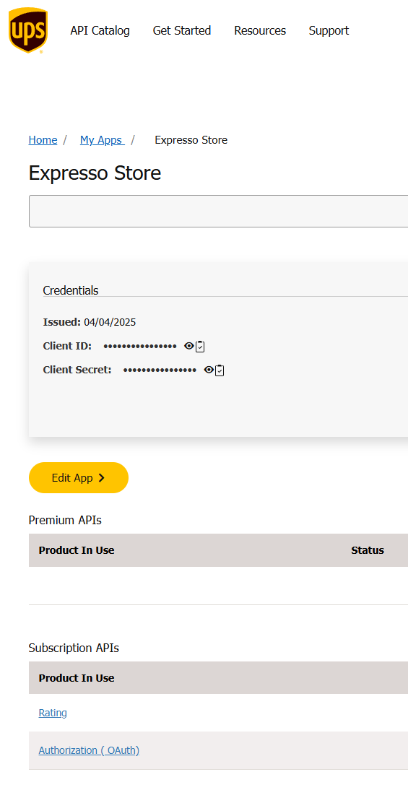
Task: Navigate to My Apps breadcrumb link
Action: coord(103,140)
